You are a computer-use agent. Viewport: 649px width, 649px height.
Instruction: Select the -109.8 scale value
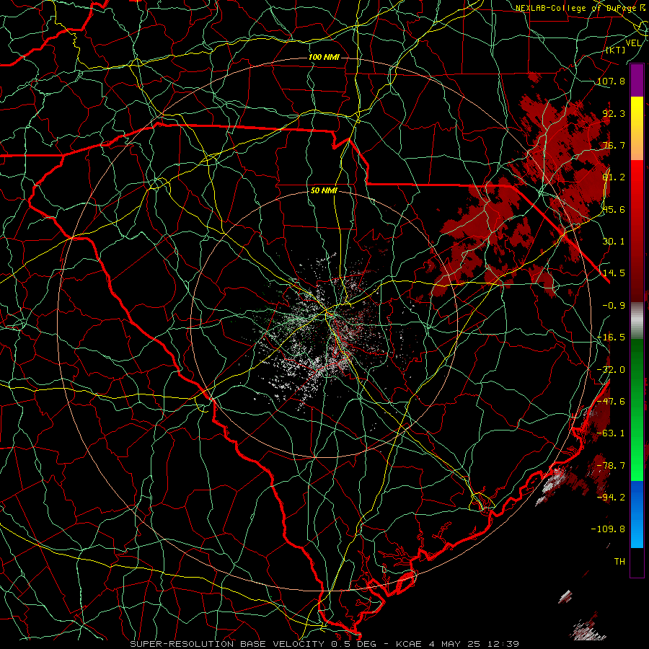[x=608, y=529]
